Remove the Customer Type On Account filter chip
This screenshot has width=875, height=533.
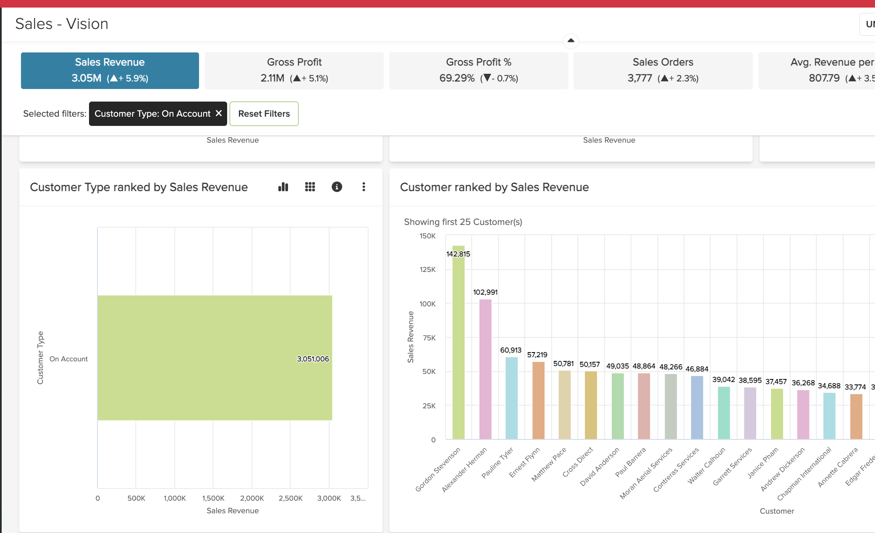219,113
